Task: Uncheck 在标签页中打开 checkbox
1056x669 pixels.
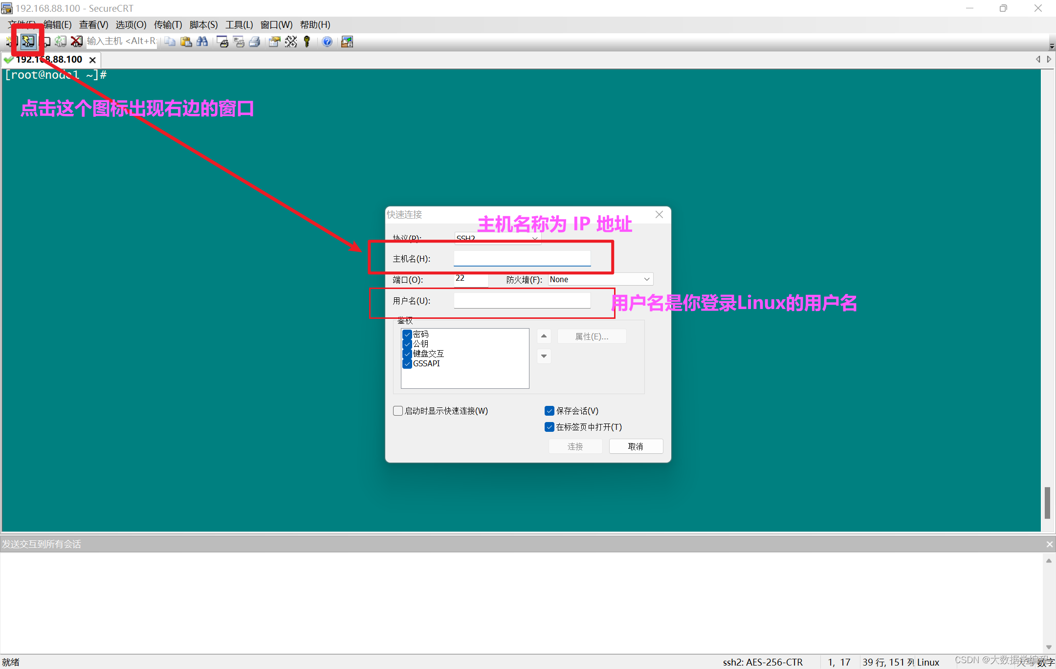Action: point(550,427)
